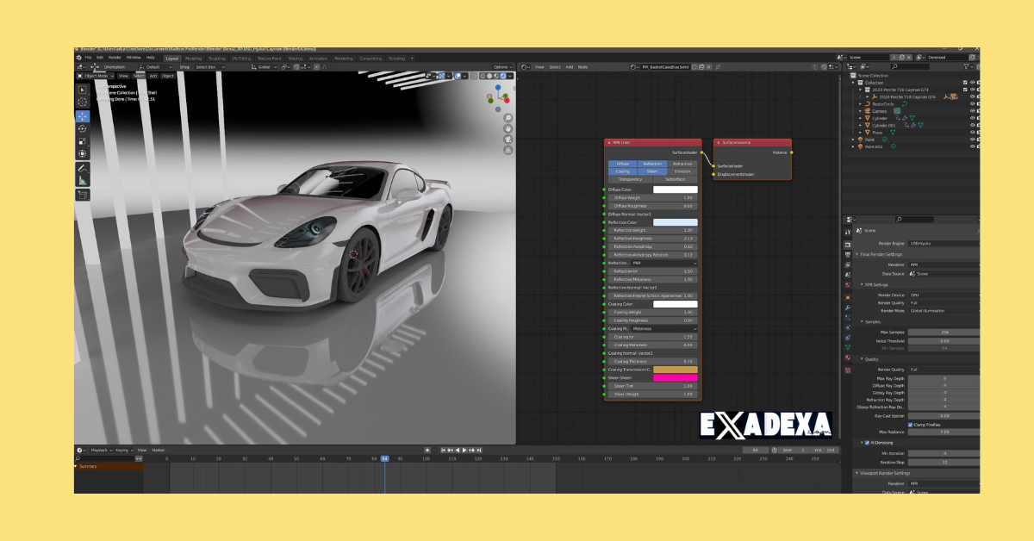The image size is (1034, 541).
Task: Click the Point light icon in the outliner
Action: [x=860, y=140]
